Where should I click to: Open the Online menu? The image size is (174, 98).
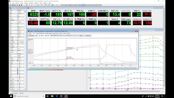point(17,3)
